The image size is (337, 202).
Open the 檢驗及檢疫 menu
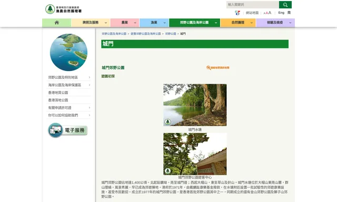pos(275,23)
